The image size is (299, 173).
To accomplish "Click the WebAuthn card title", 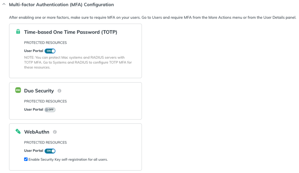I will 37,132.
